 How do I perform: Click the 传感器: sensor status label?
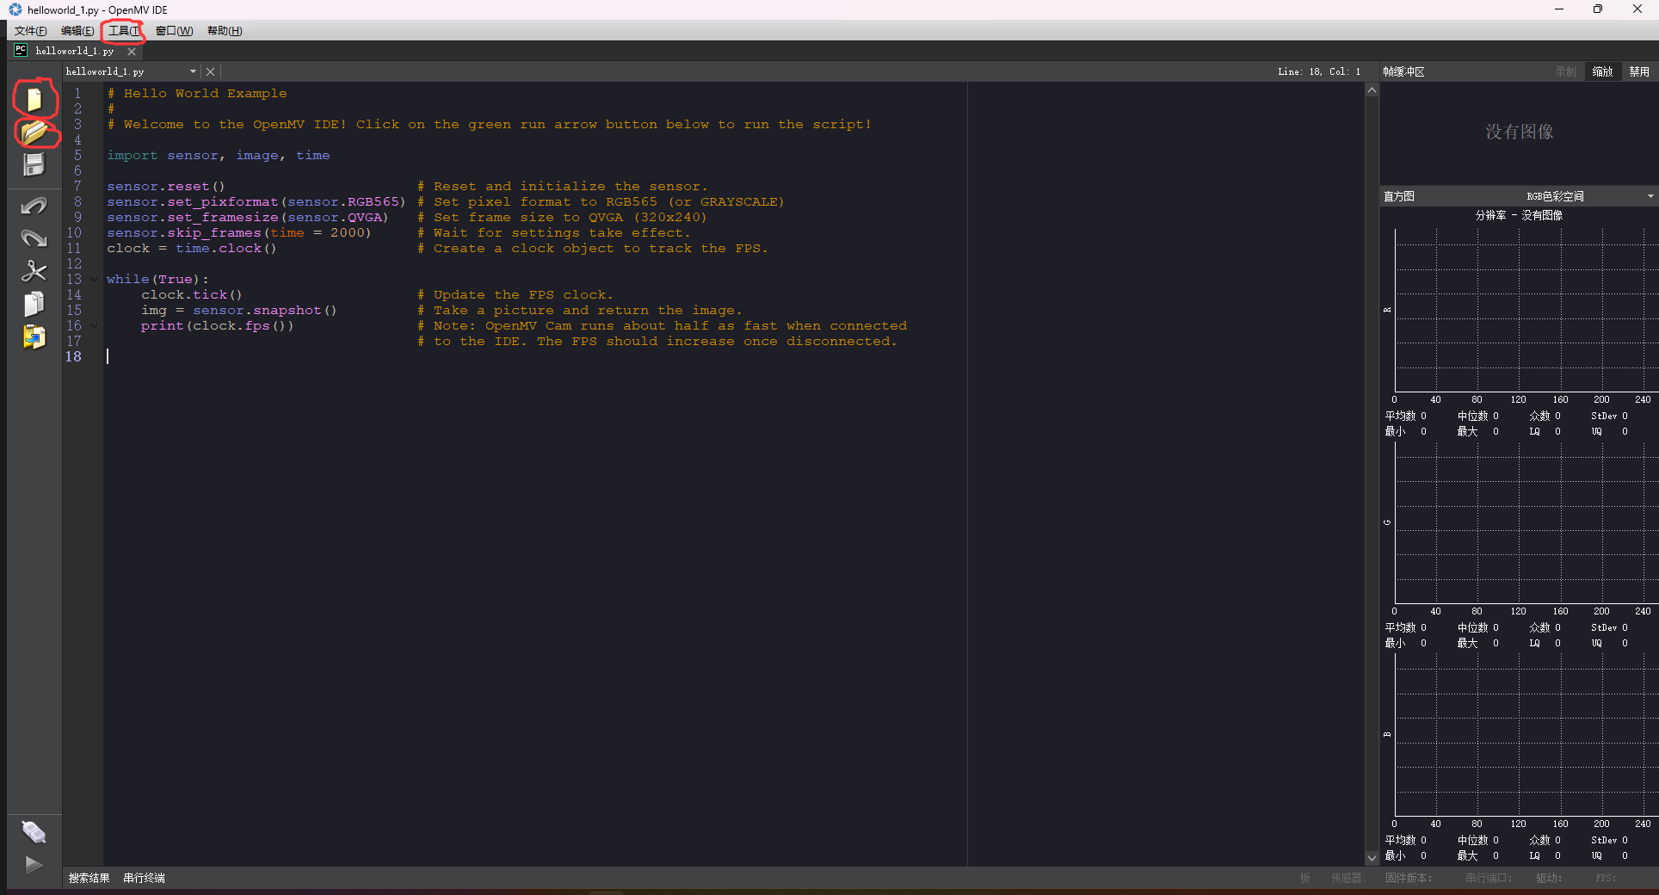click(1348, 878)
